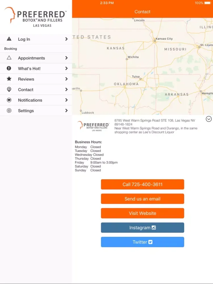Tap the Monday Closed hours row

tap(88, 147)
